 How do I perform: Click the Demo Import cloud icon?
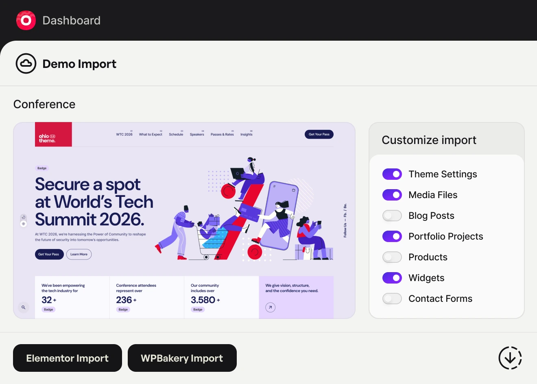[26, 63]
